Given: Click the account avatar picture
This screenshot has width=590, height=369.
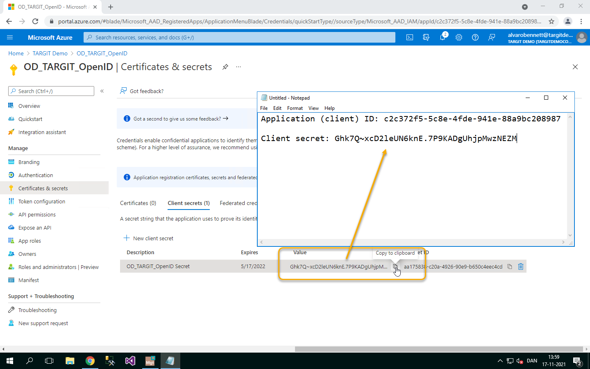Looking at the screenshot, I should point(581,37).
